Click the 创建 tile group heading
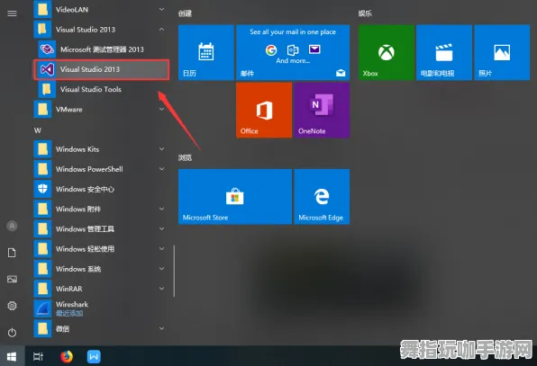This screenshot has height=366, width=537. (x=185, y=13)
